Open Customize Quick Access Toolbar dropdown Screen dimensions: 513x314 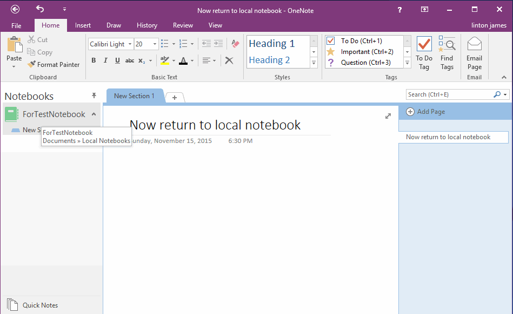[x=64, y=9]
